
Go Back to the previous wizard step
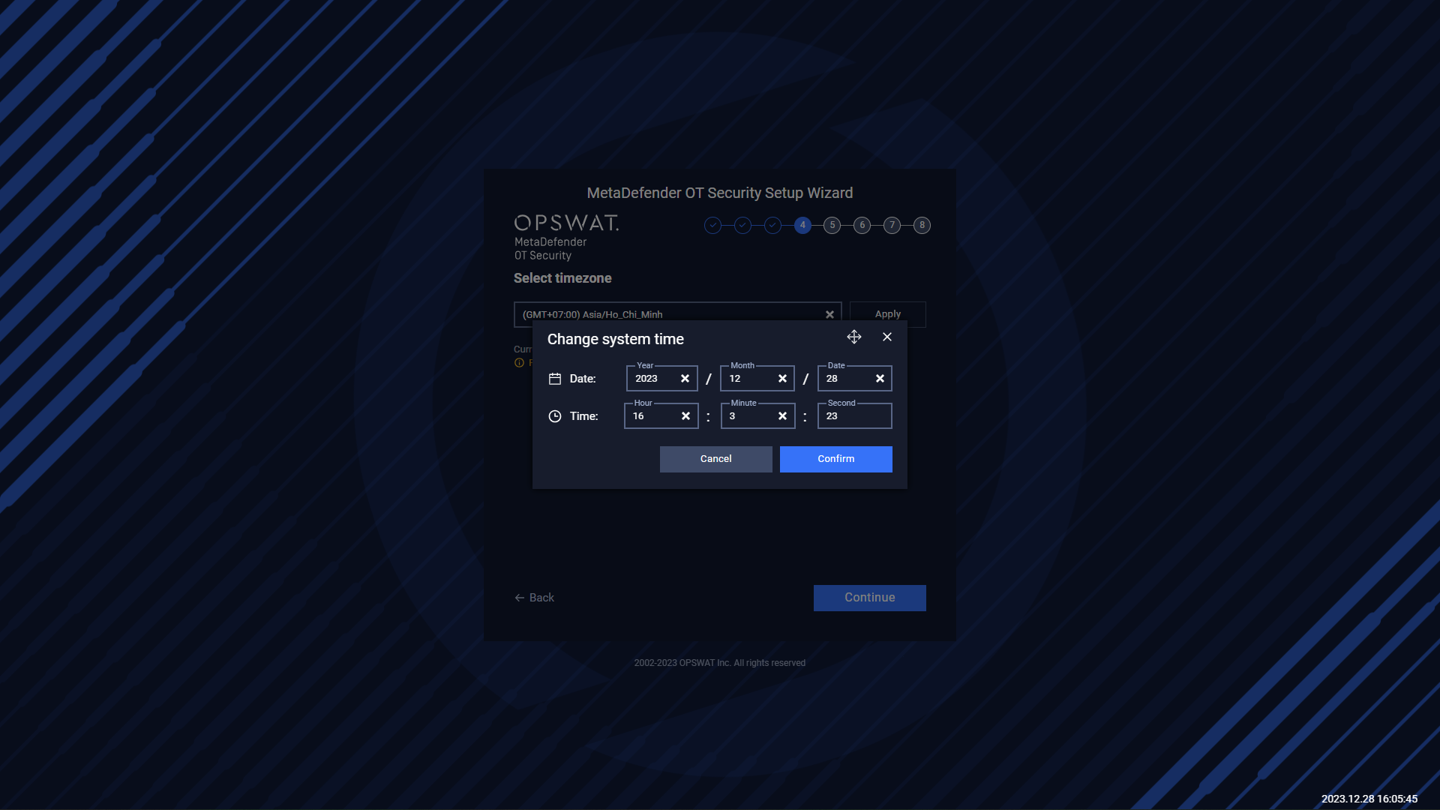pyautogui.click(x=535, y=598)
